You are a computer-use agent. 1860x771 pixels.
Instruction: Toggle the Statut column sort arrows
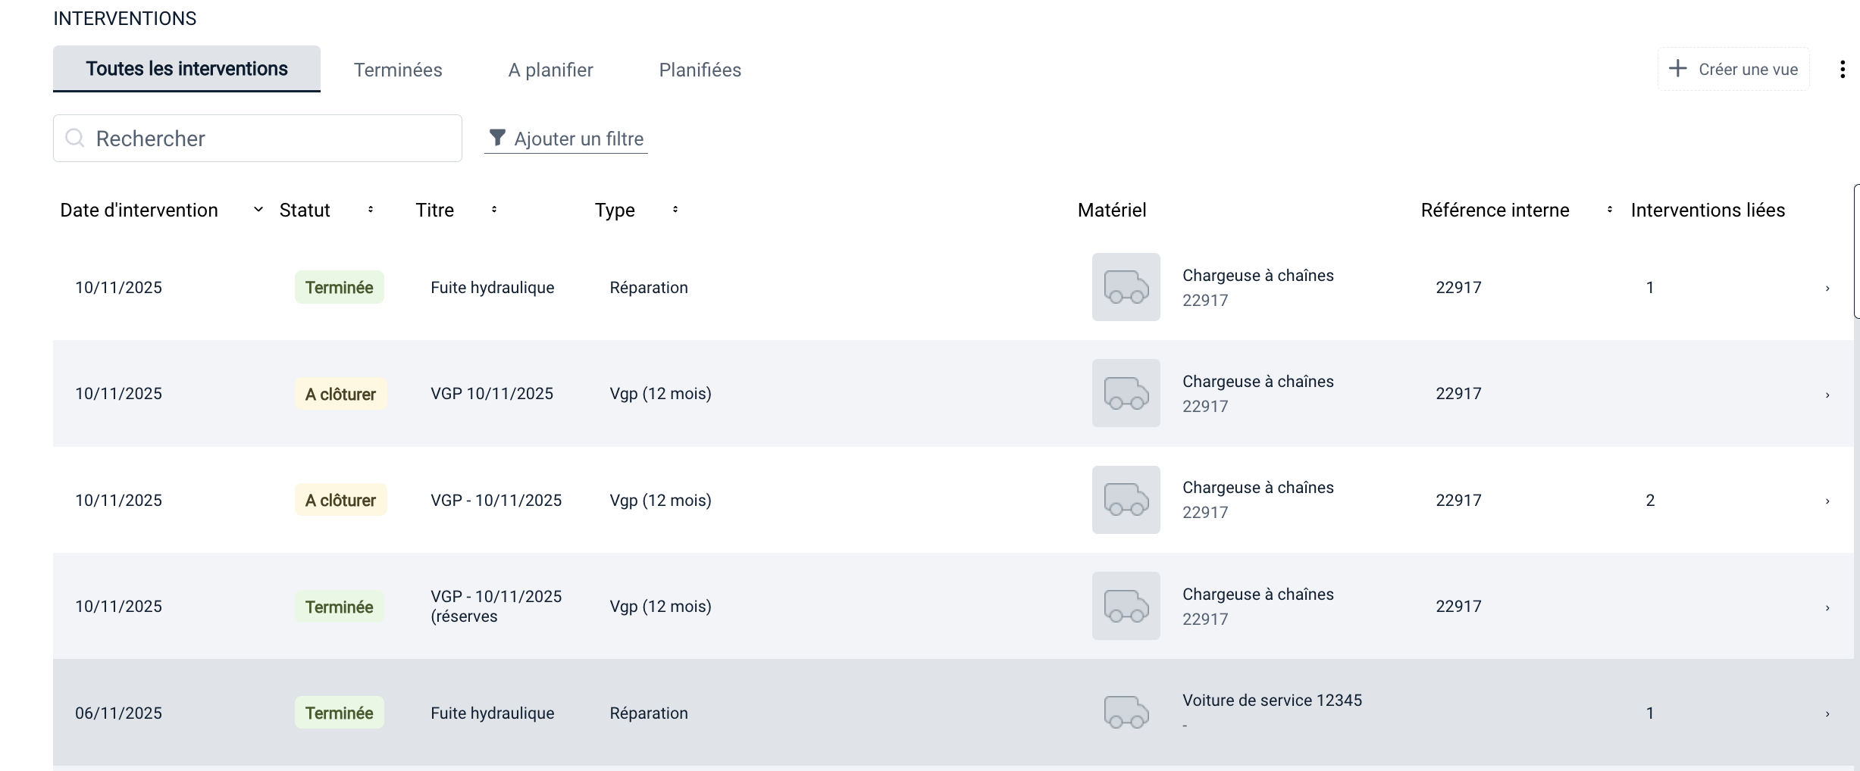click(371, 210)
